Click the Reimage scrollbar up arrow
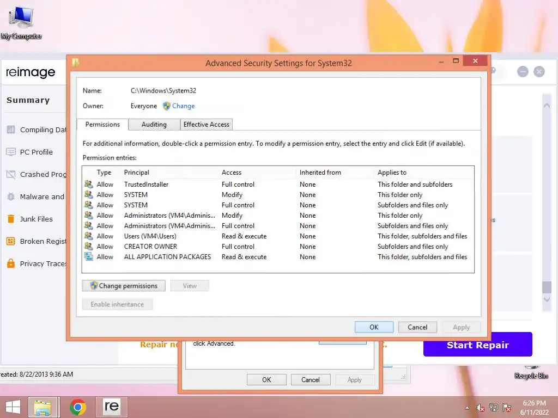Image resolution: width=558 pixels, height=418 pixels. (547, 106)
